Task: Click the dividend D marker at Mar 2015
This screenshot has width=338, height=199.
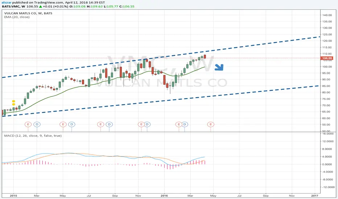Action: coord(37,124)
